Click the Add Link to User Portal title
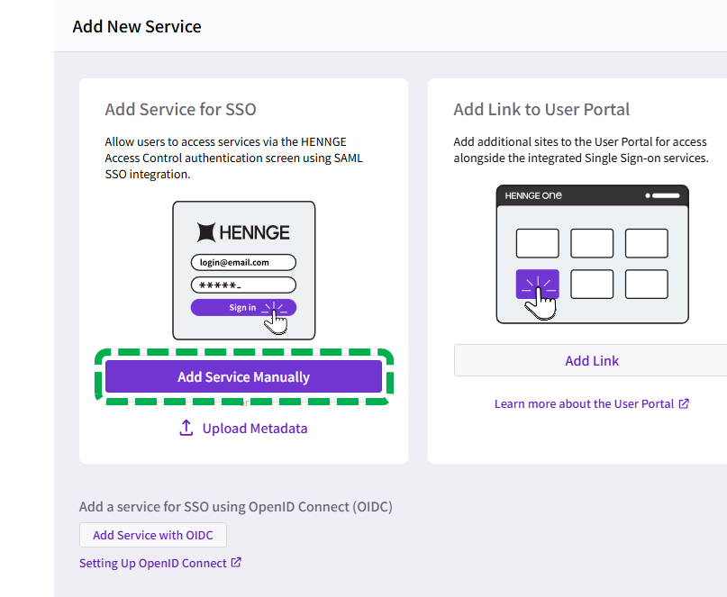The width and height of the screenshot is (727, 597). (541, 109)
